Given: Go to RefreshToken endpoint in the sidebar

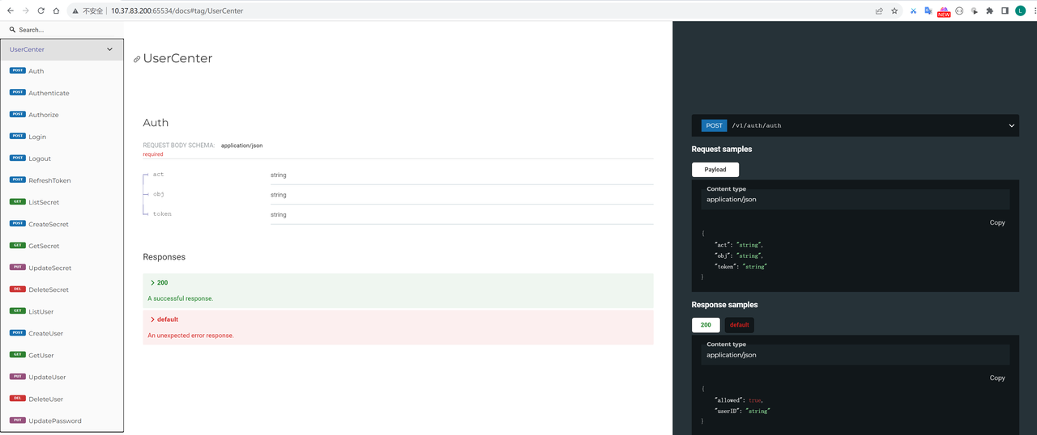Looking at the screenshot, I should click(49, 180).
